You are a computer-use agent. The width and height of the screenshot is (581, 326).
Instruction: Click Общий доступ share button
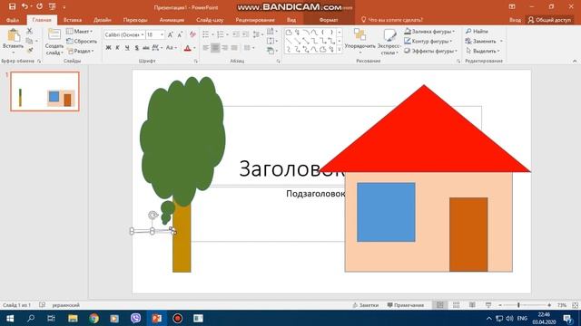549,20
